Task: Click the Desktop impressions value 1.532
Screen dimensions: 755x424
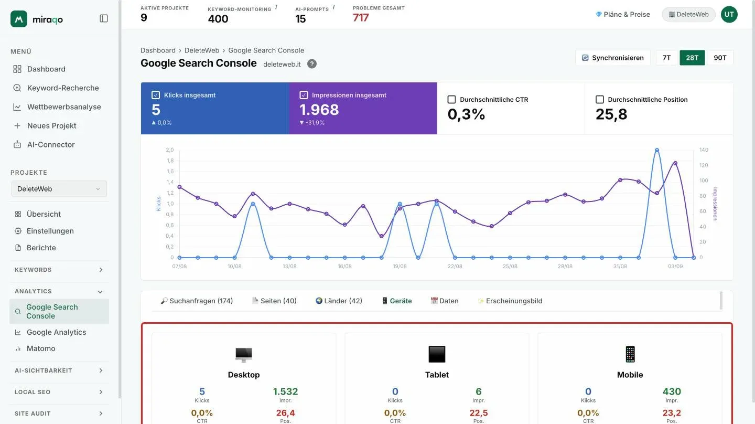Action: [x=285, y=391]
